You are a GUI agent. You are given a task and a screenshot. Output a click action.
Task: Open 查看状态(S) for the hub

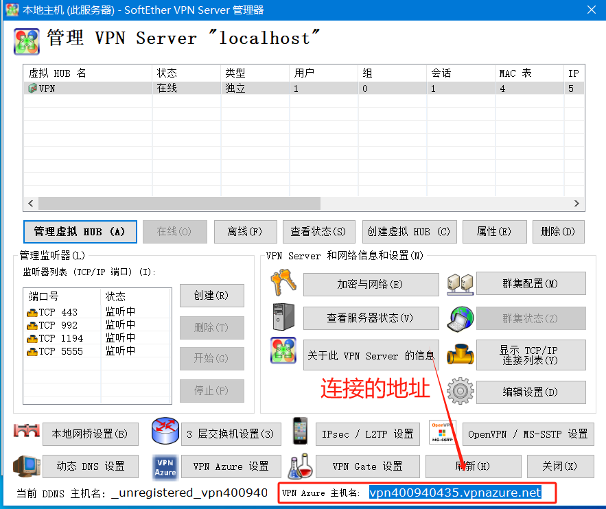319,232
